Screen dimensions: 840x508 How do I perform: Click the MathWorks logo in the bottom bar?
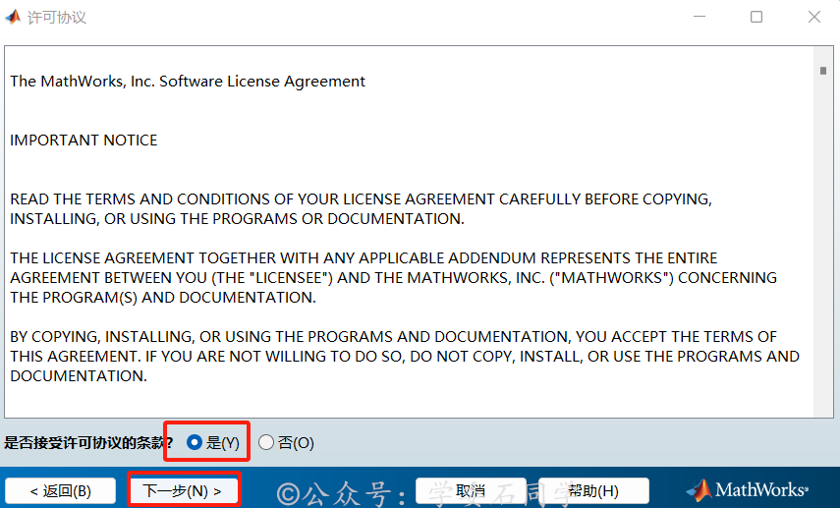[x=748, y=489]
